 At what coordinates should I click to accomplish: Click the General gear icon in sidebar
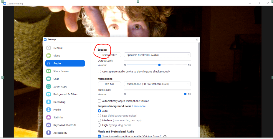point(48,48)
